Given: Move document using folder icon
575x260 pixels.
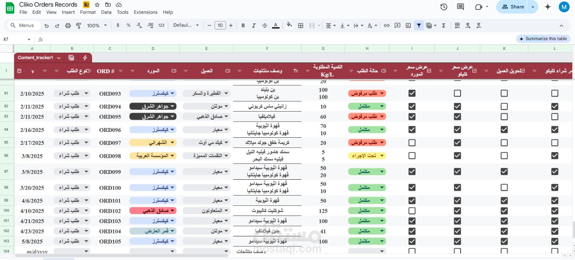Looking at the screenshot, I should (x=108, y=5).
